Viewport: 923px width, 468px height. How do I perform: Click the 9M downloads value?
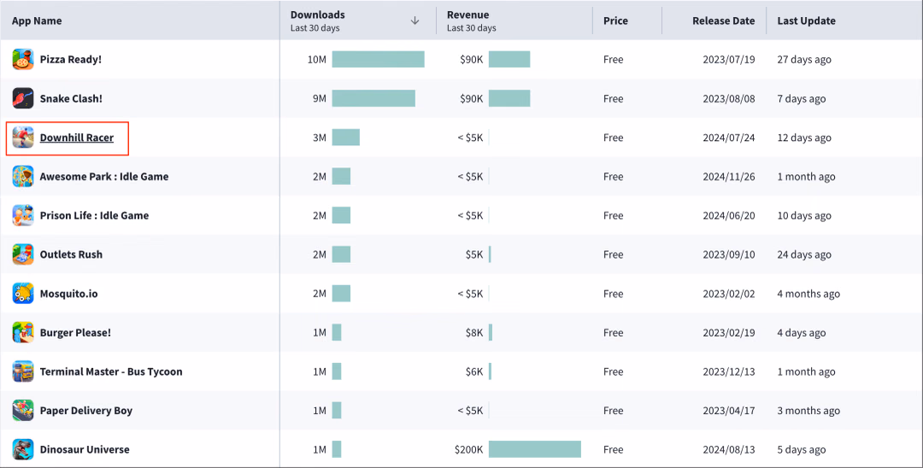[320, 98]
